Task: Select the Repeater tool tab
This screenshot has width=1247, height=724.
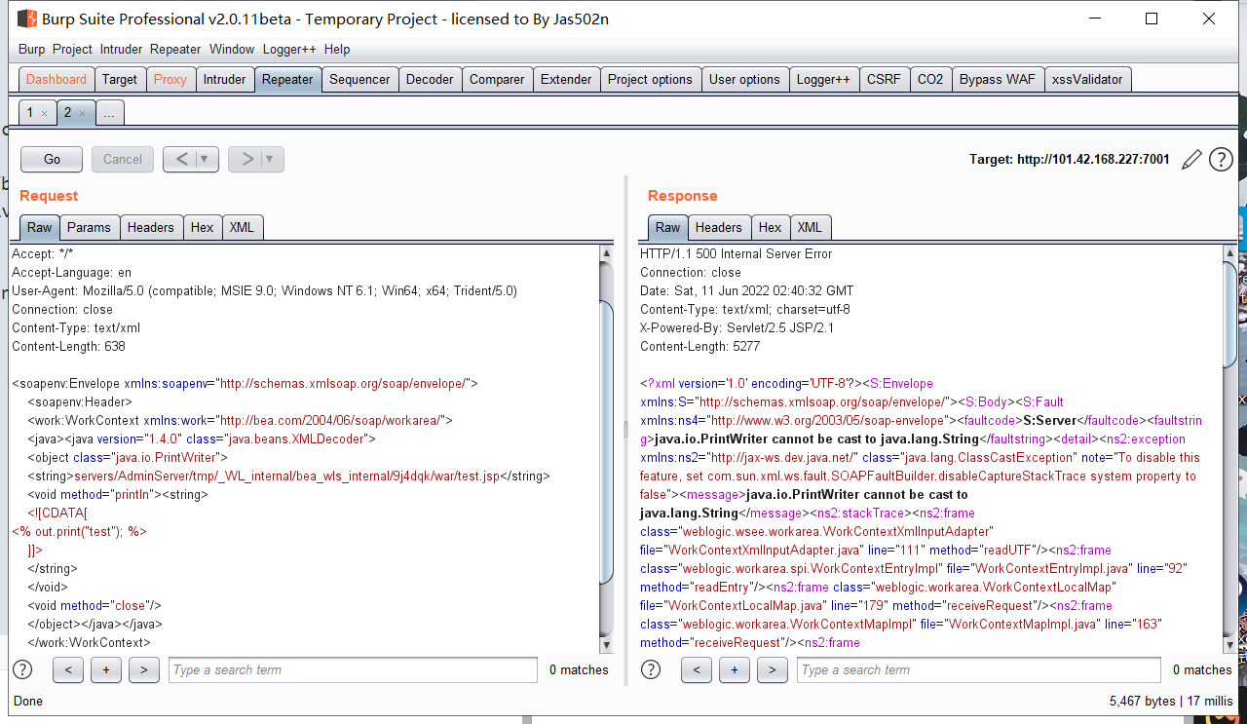Action: [x=287, y=80]
